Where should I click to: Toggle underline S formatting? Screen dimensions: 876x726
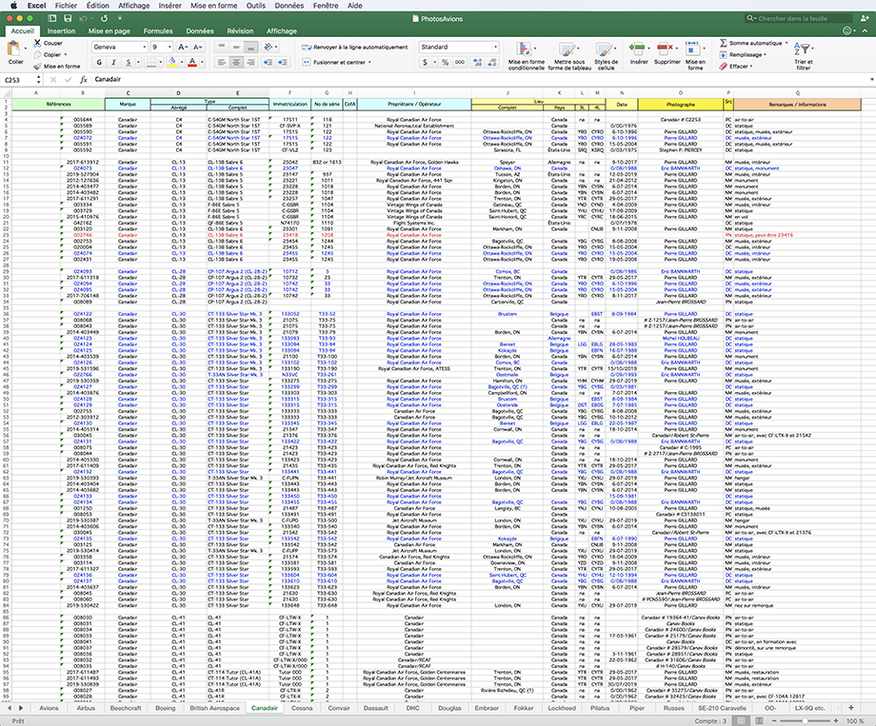129,62
